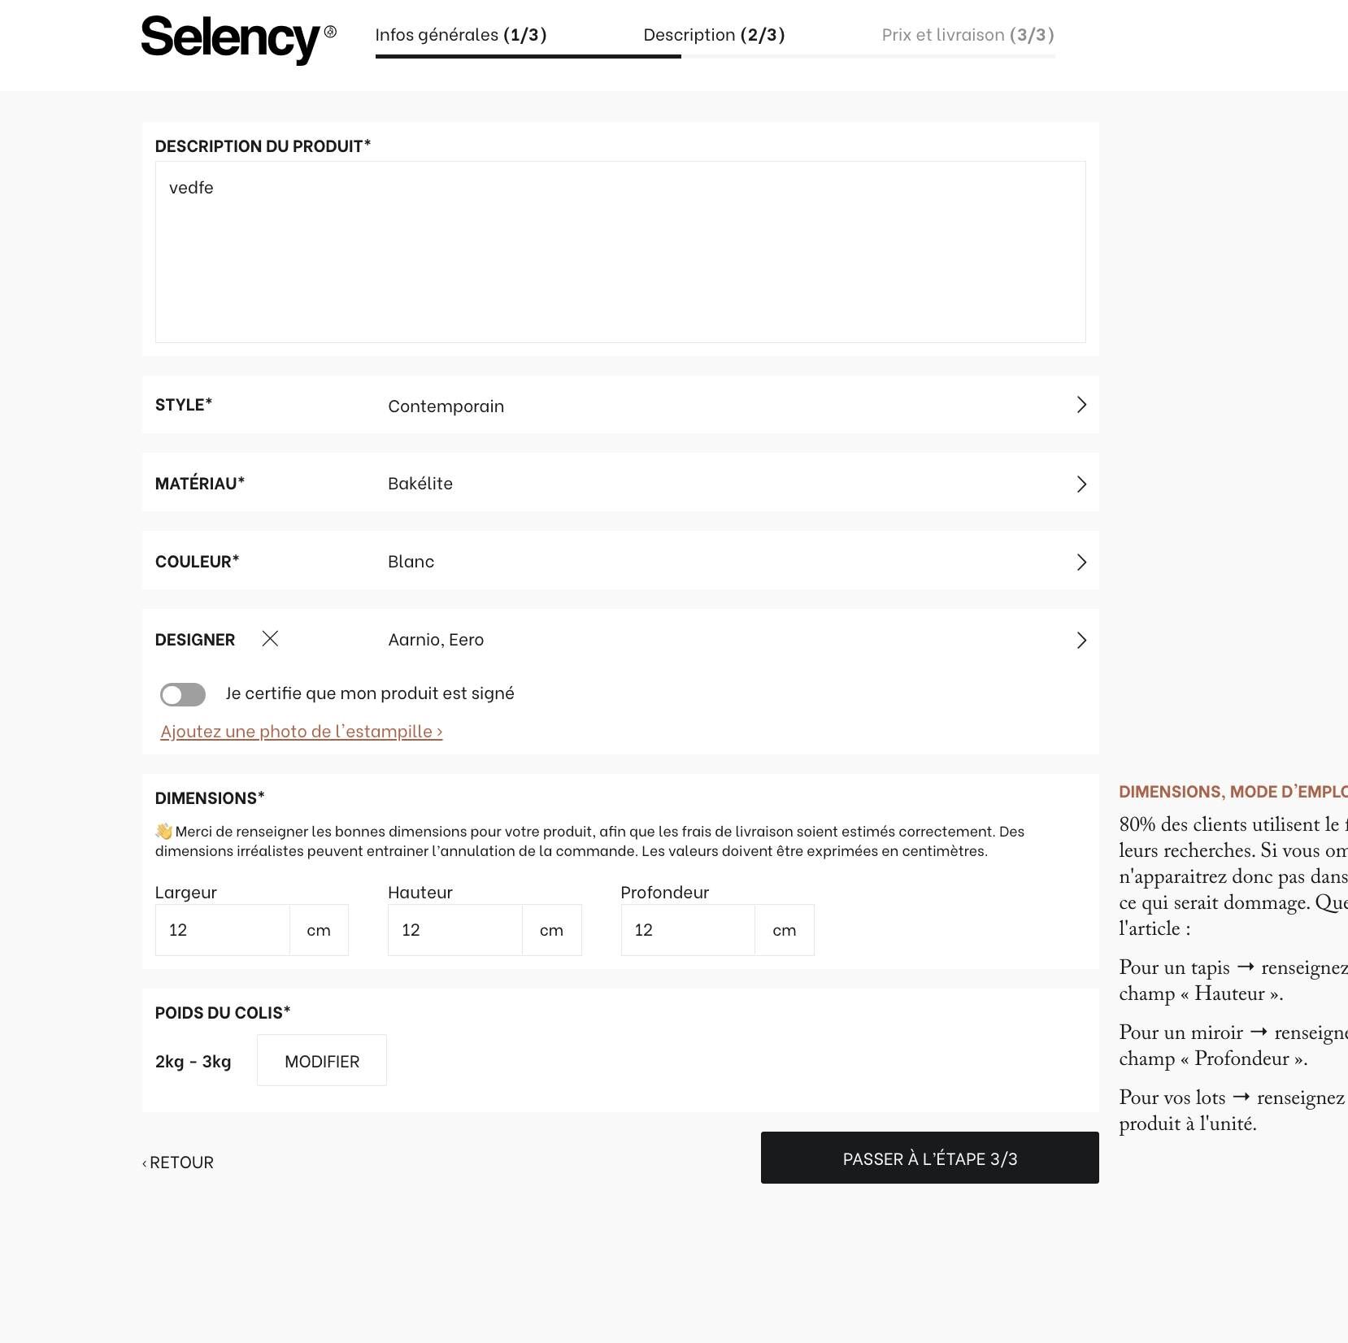
Task: Click the Hauteur dimension field
Action: tap(454, 930)
